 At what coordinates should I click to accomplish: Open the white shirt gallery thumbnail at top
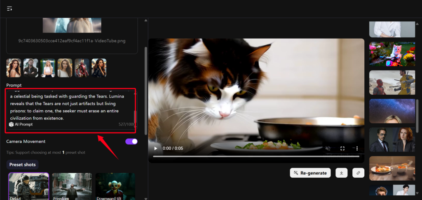tap(392, 29)
